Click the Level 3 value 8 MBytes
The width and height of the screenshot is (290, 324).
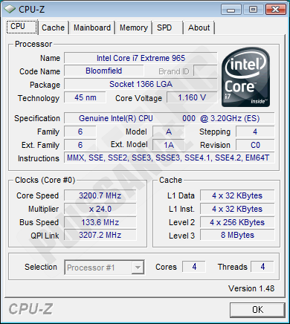(x=237, y=235)
